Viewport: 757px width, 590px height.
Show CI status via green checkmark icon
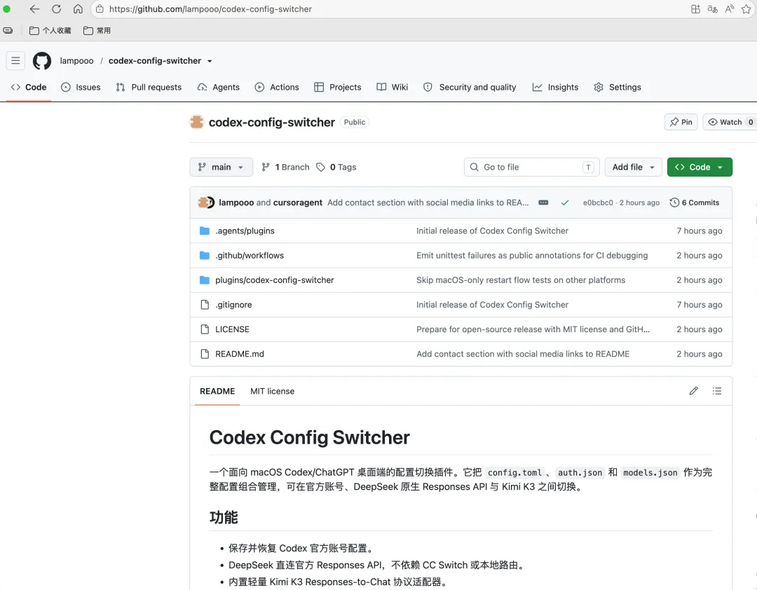click(x=565, y=203)
